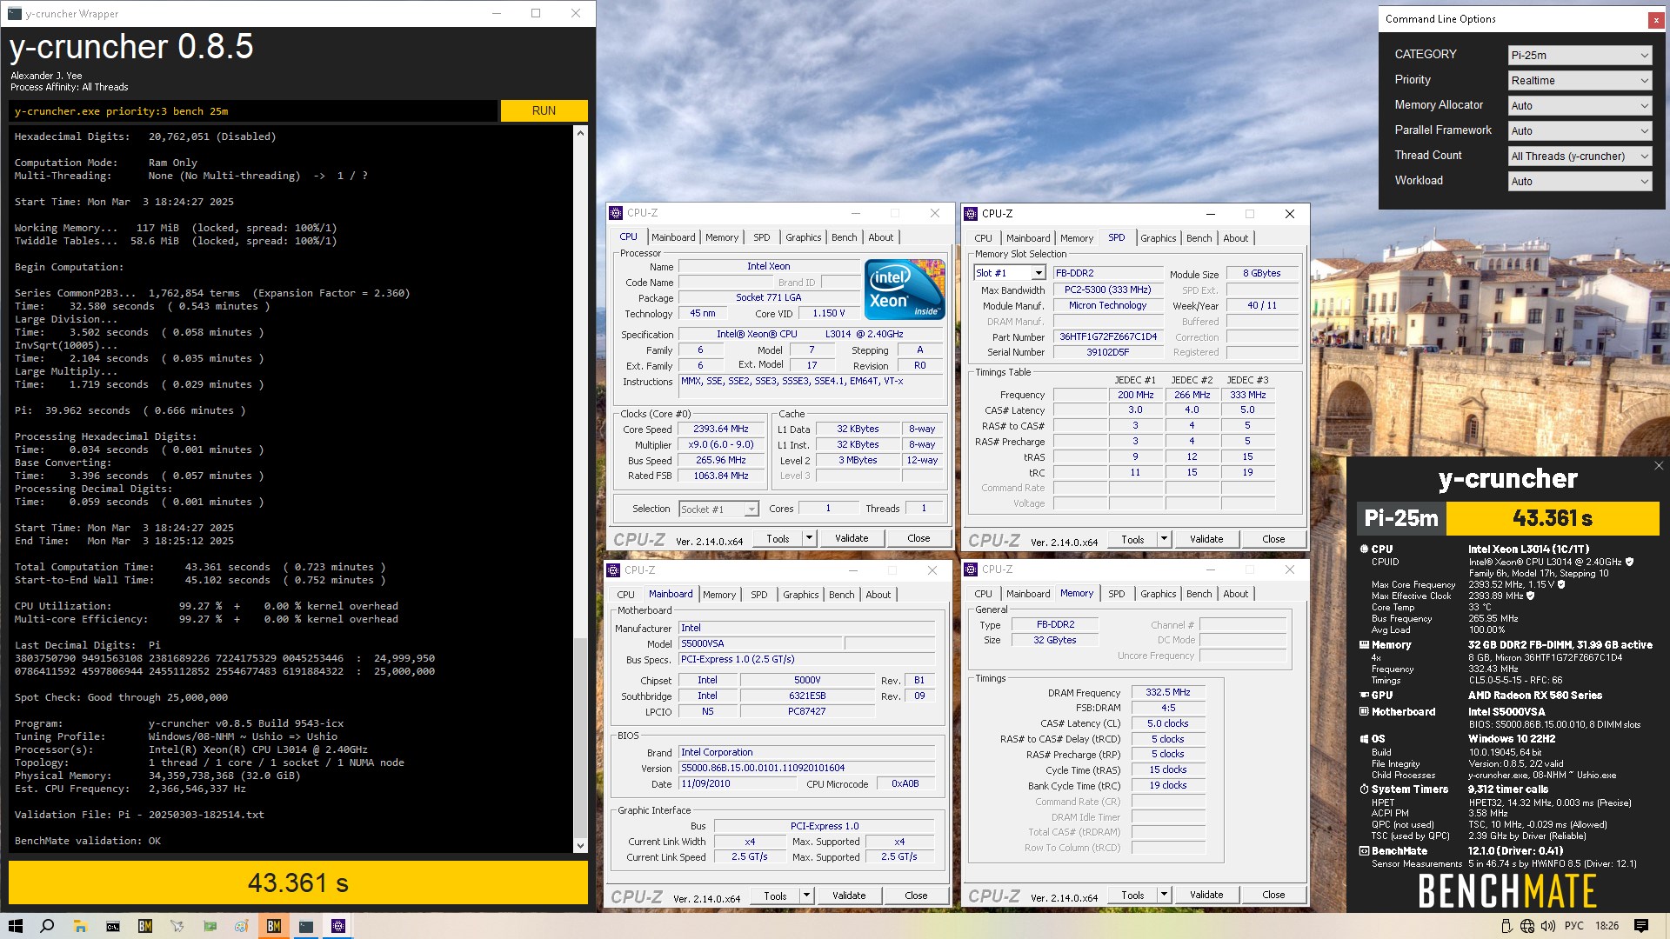Expand Tools arrow in CPU-Z CPU window

point(809,538)
